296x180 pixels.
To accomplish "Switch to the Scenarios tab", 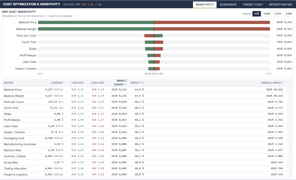I will coord(228,5).
